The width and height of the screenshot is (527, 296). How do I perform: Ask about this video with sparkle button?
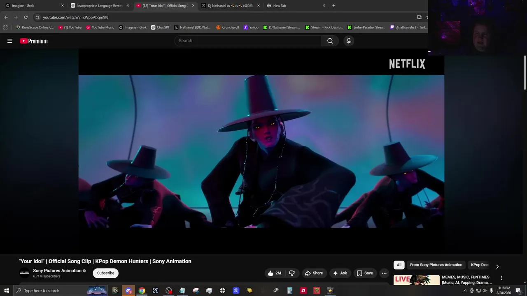[340, 273]
